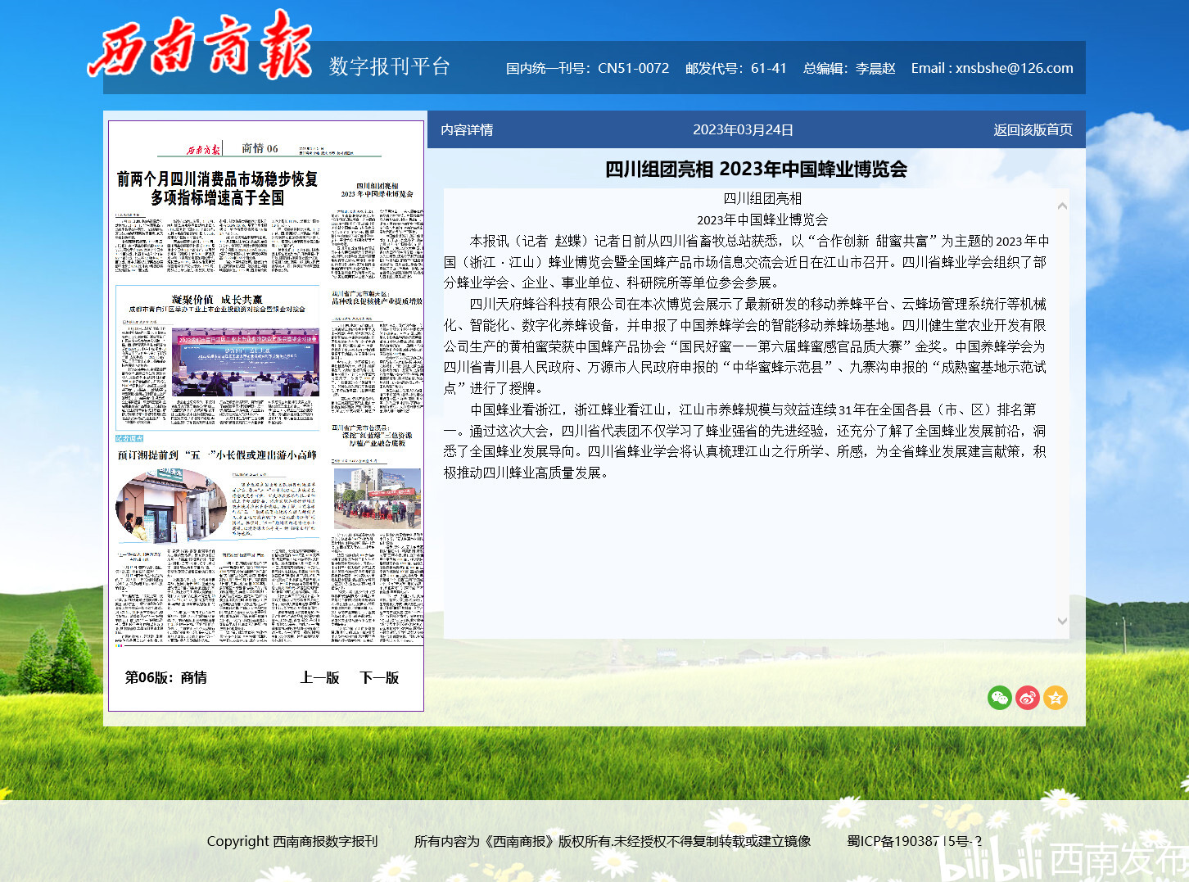Click the newspaper front-page thumbnail
Screen dimensions: 1189x882
tap(266, 393)
